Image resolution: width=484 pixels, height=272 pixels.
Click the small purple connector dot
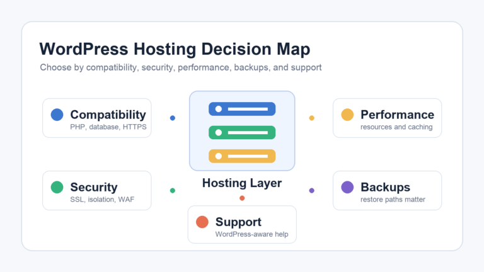pyautogui.click(x=312, y=191)
